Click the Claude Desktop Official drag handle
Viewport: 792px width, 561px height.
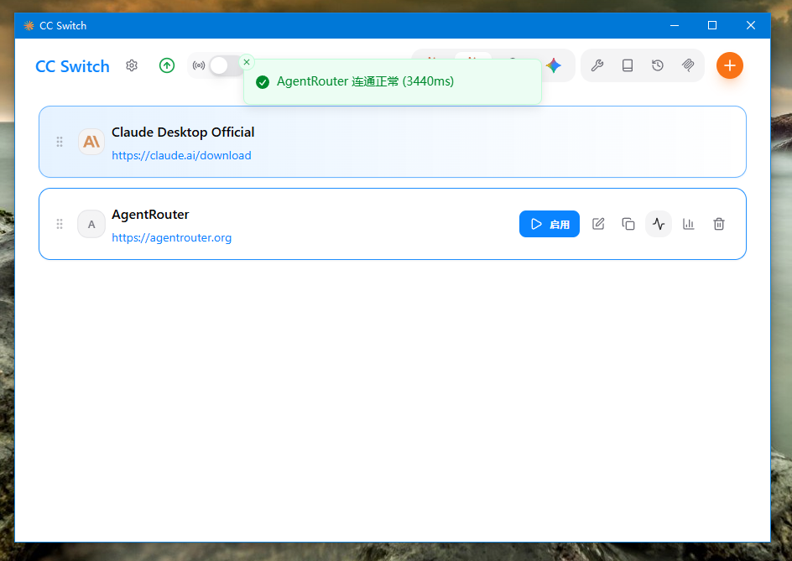pyautogui.click(x=60, y=142)
